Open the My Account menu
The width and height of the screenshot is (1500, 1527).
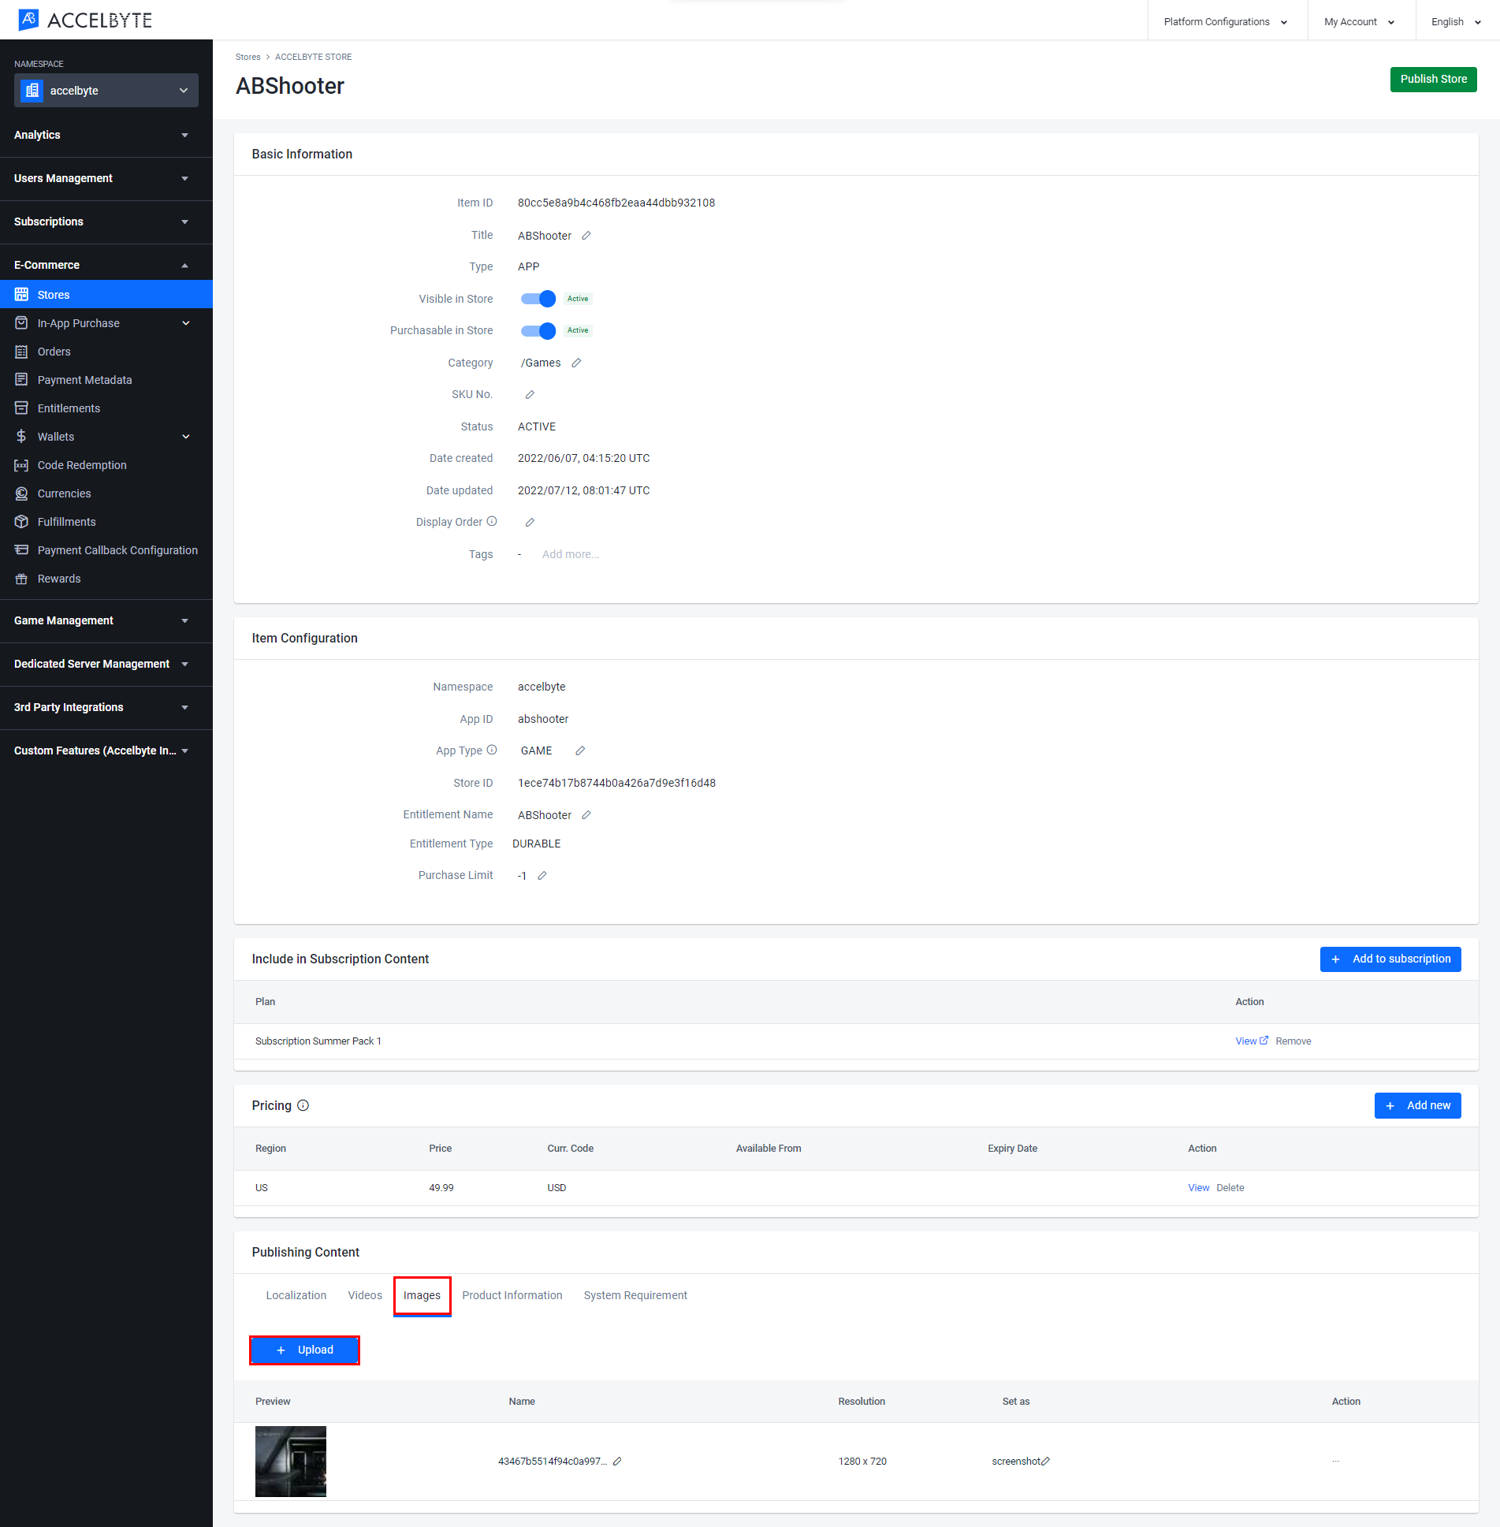(x=1360, y=21)
